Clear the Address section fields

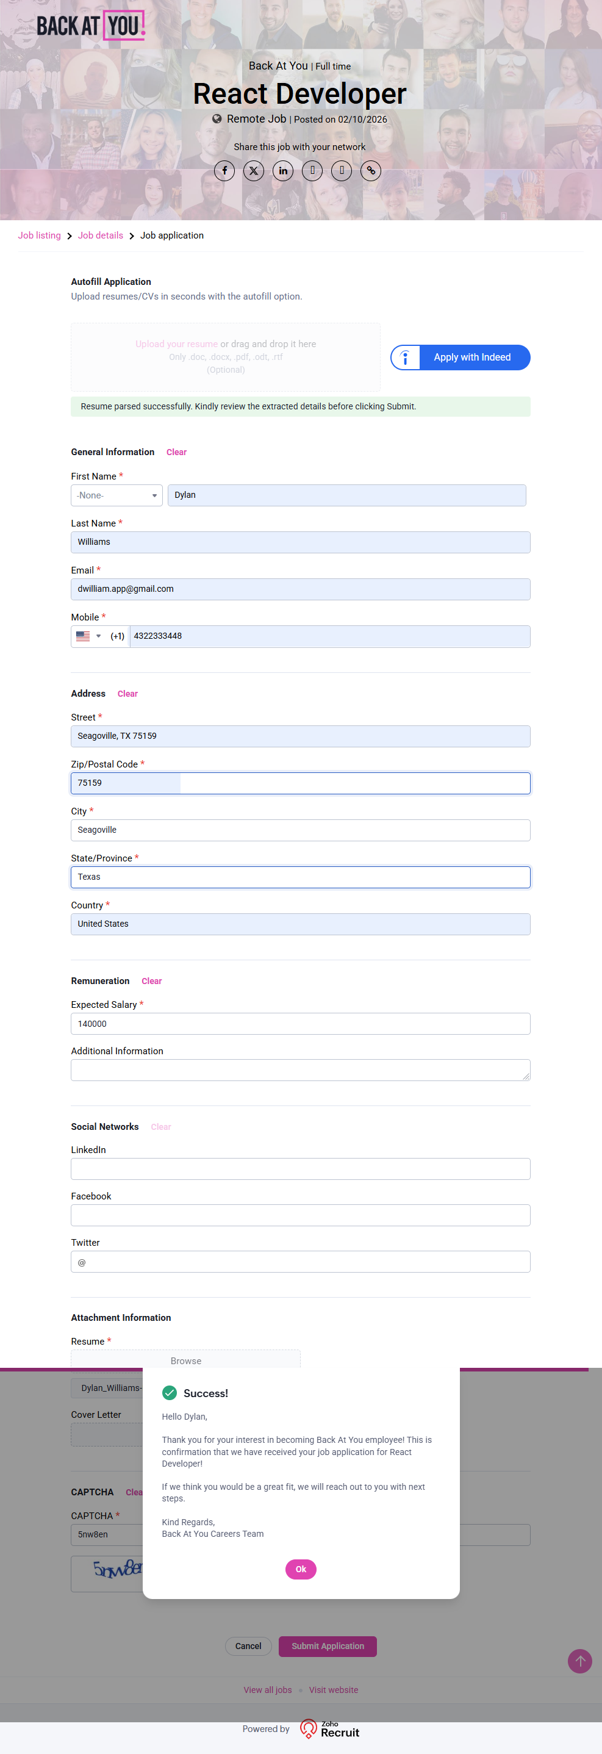pos(127,694)
